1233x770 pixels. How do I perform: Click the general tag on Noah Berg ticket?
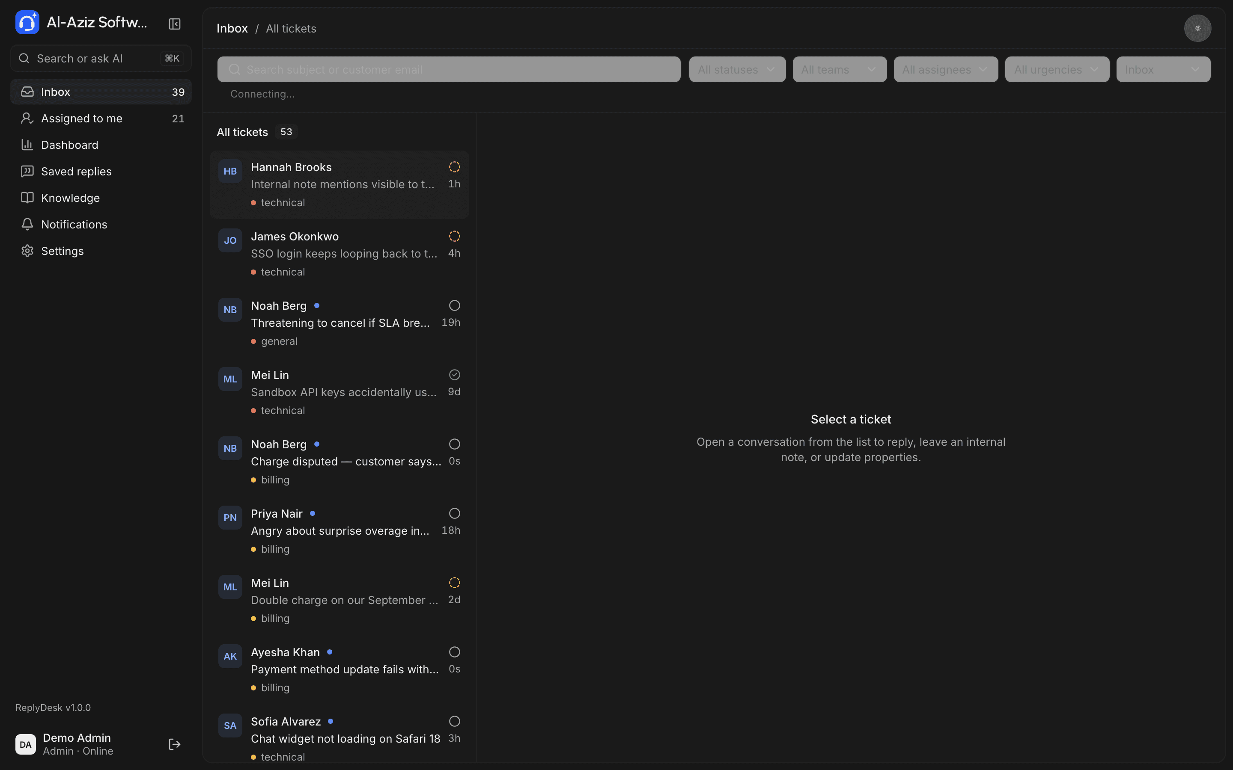click(274, 341)
